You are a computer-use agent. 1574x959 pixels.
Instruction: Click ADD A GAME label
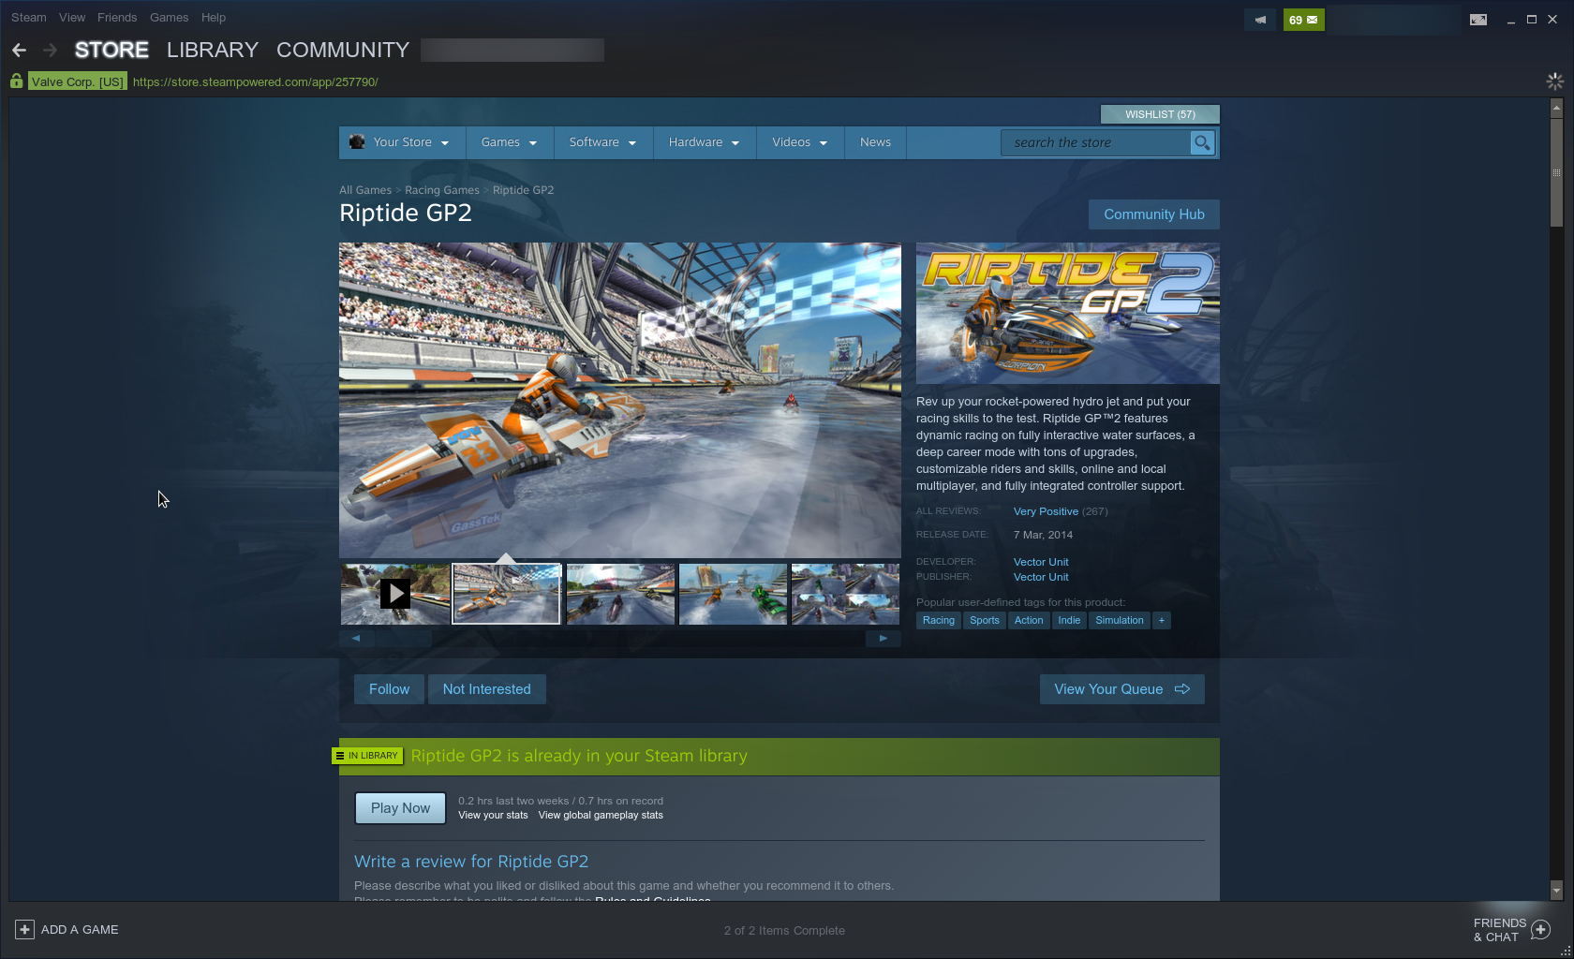pos(80,929)
